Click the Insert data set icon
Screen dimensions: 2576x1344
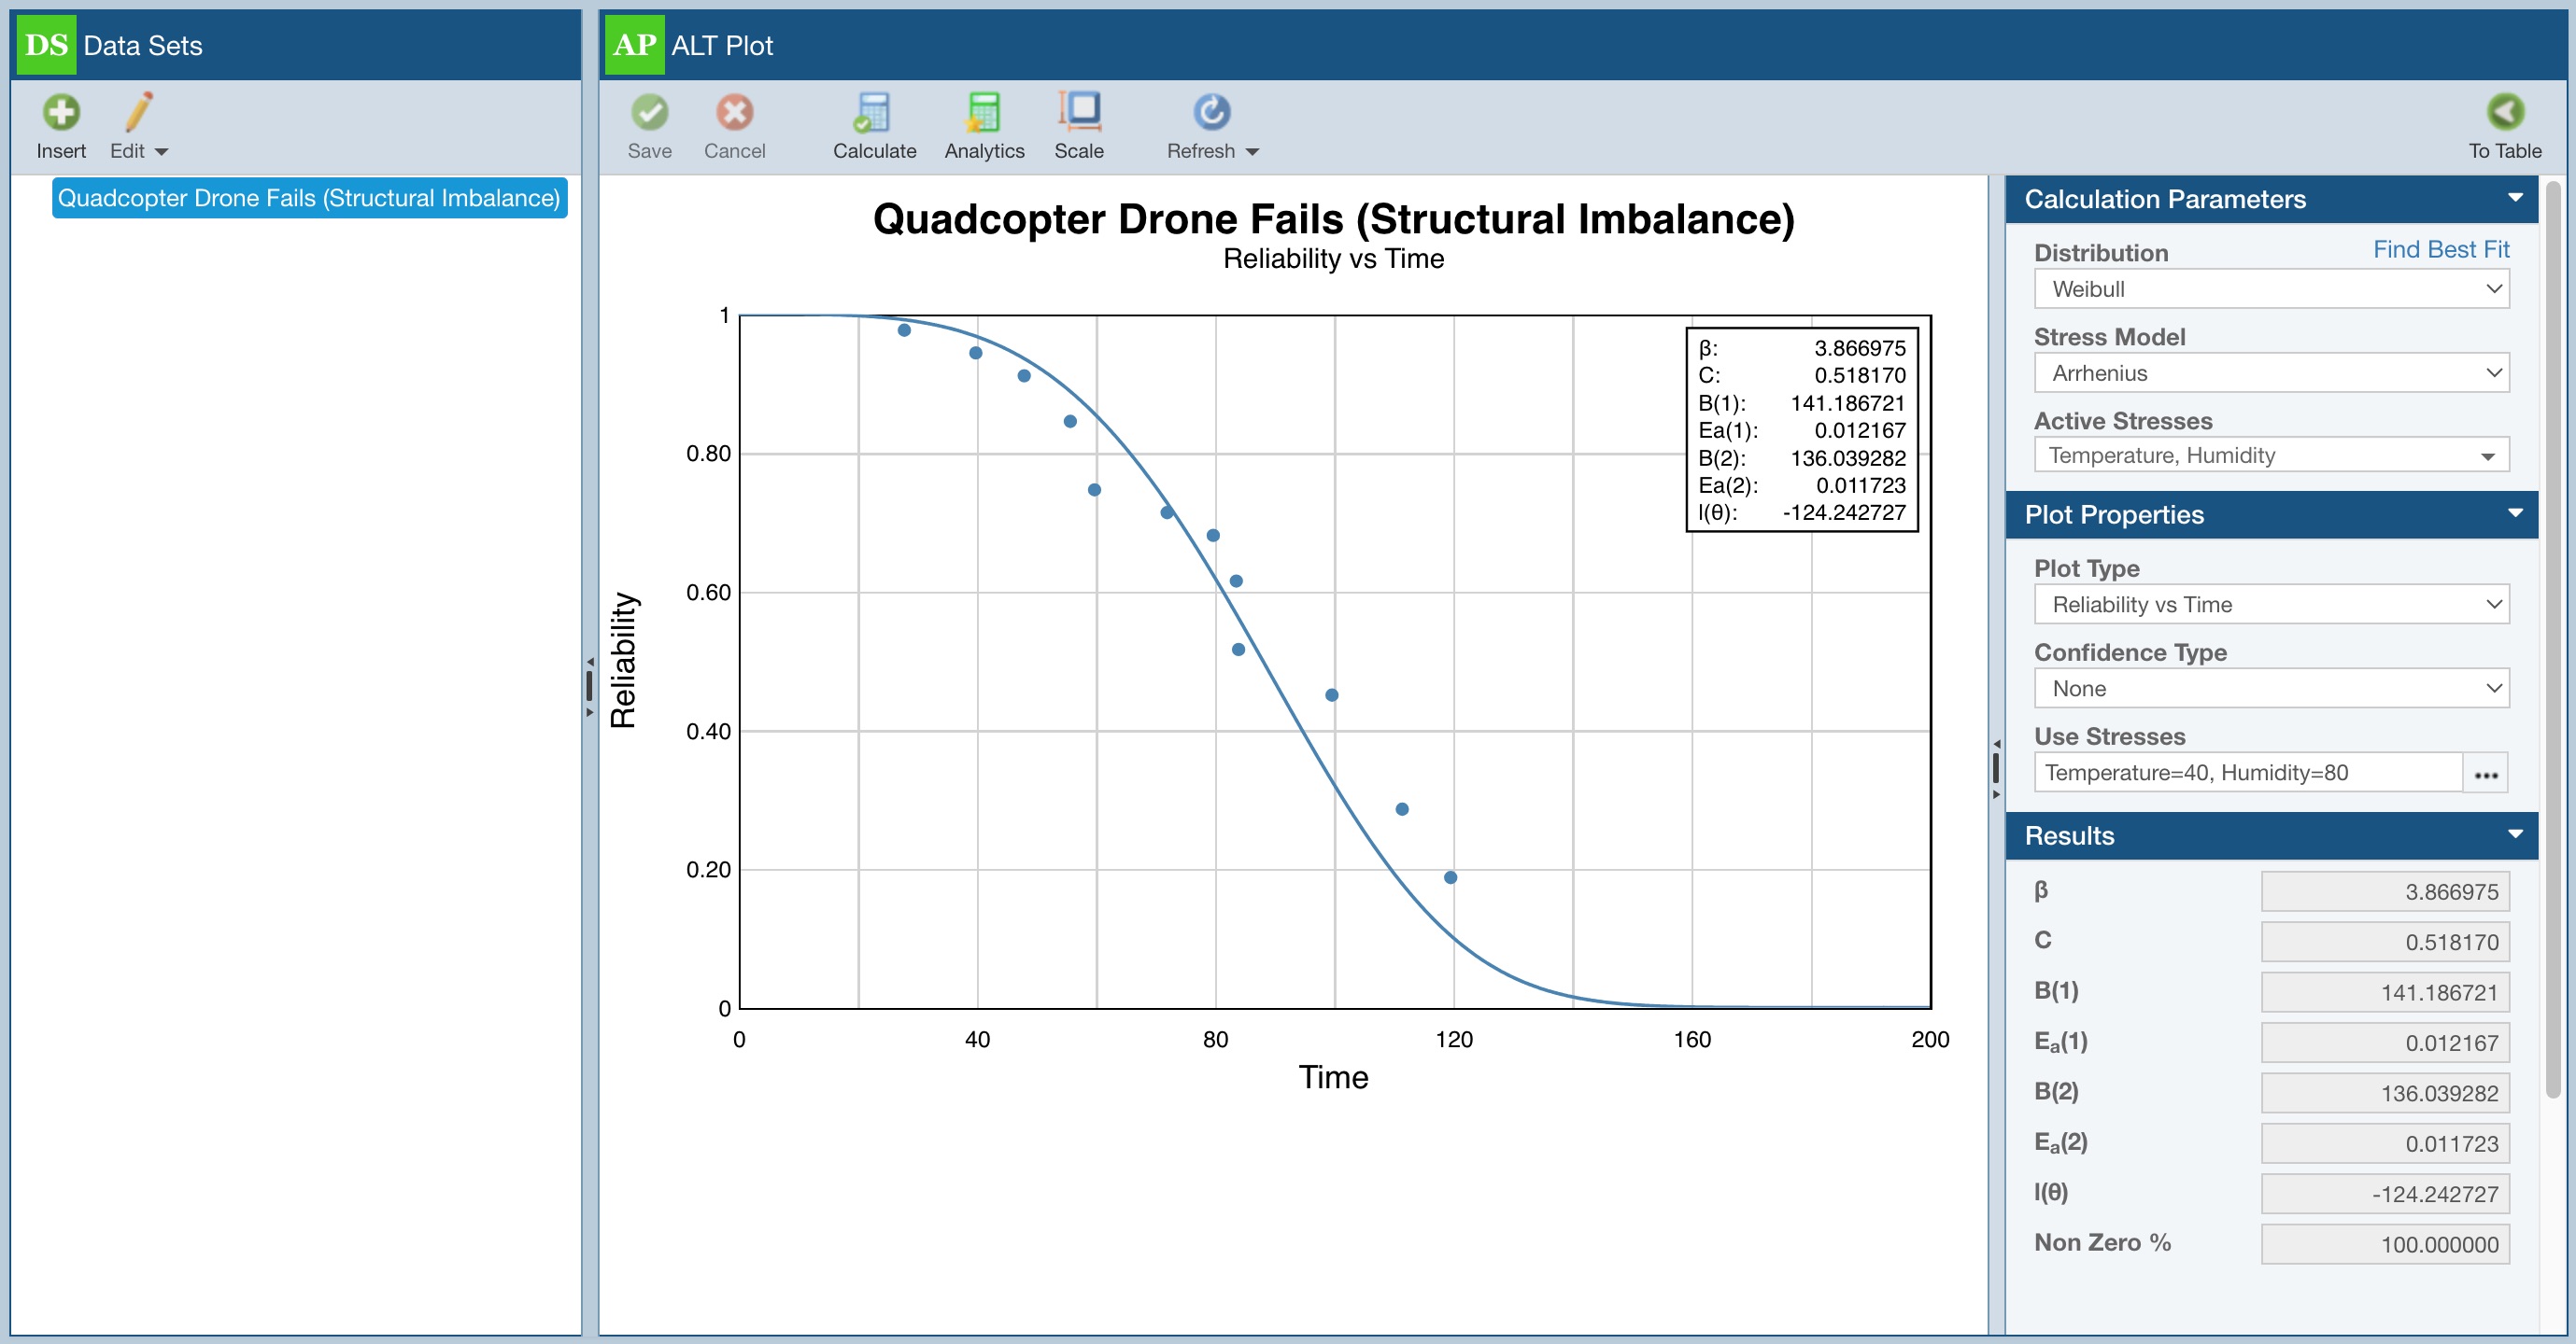pyautogui.click(x=61, y=113)
